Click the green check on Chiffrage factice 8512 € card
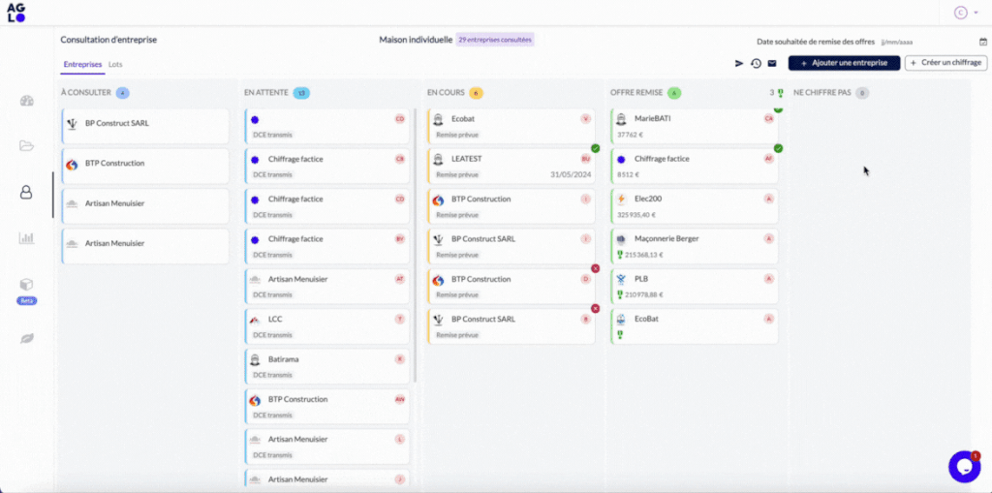This screenshot has width=992, height=493. point(778,148)
